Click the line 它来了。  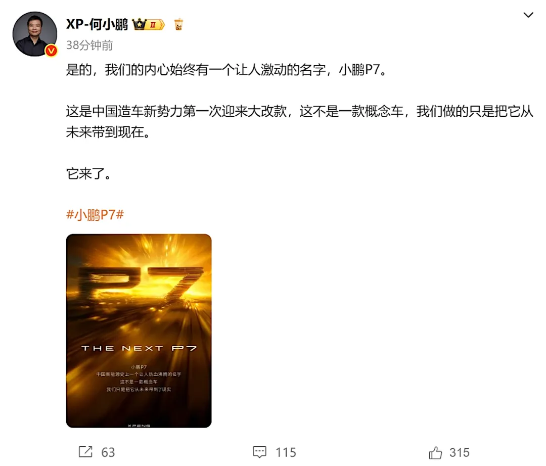[x=89, y=173]
